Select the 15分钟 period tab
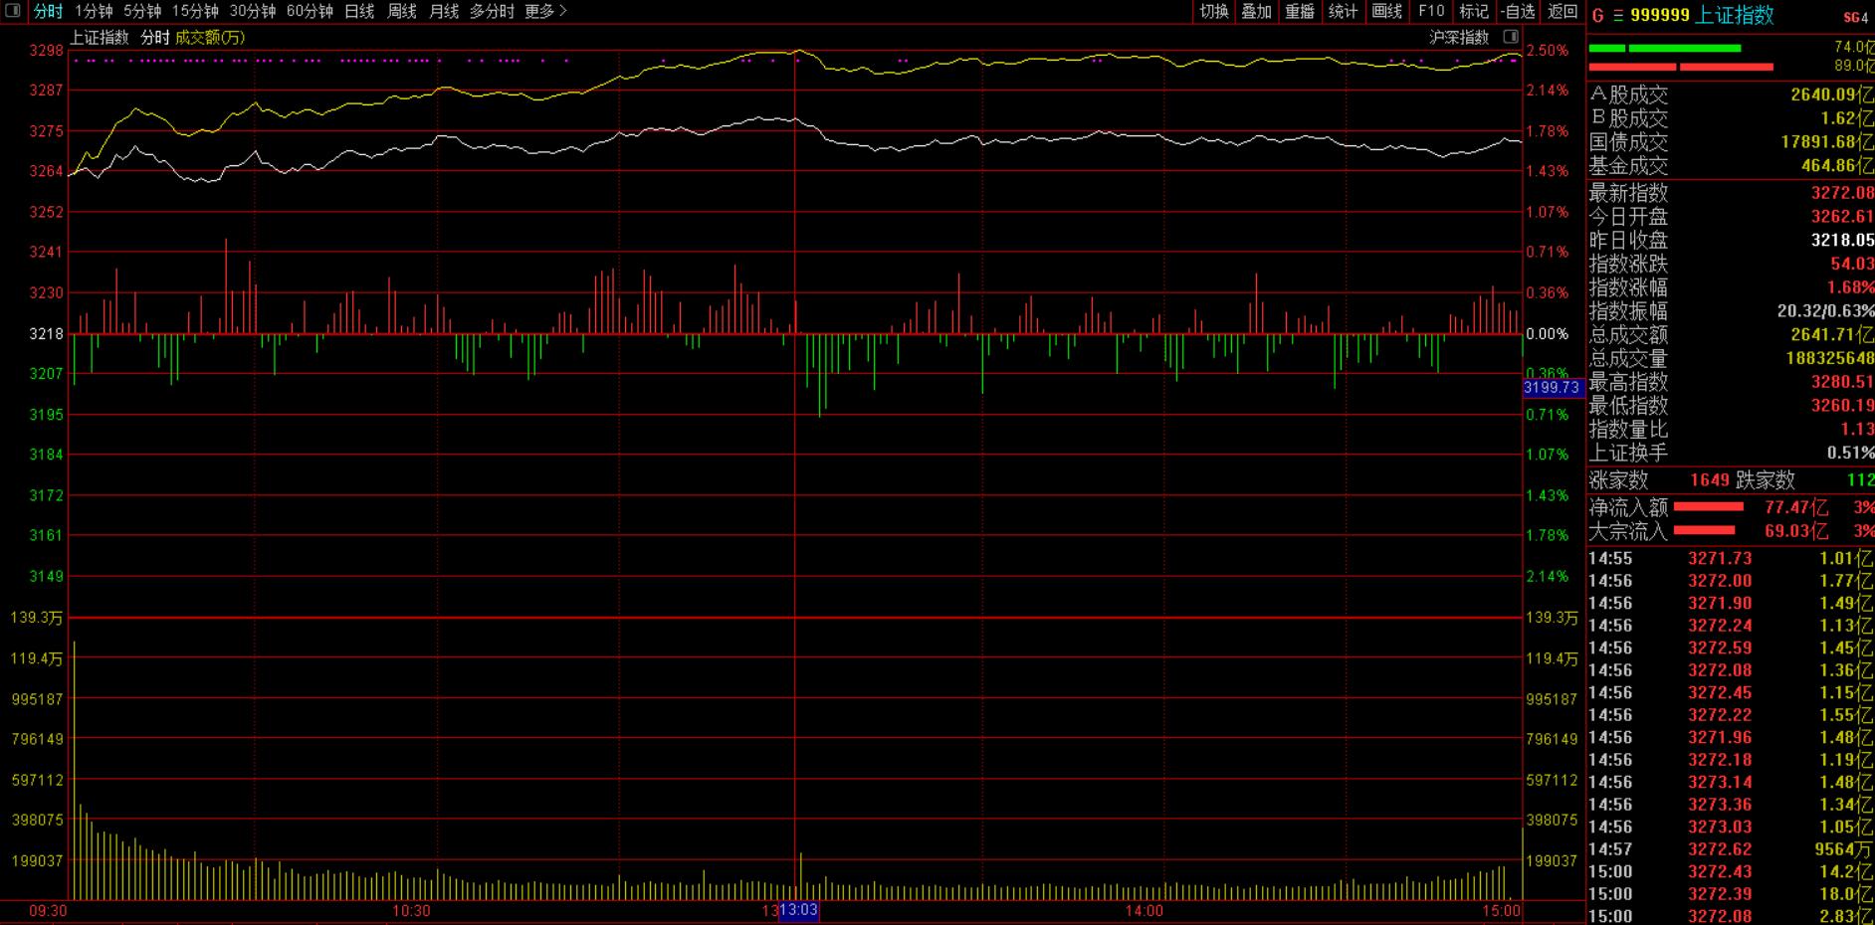Screen dimensions: 1875x925 pos(195,11)
